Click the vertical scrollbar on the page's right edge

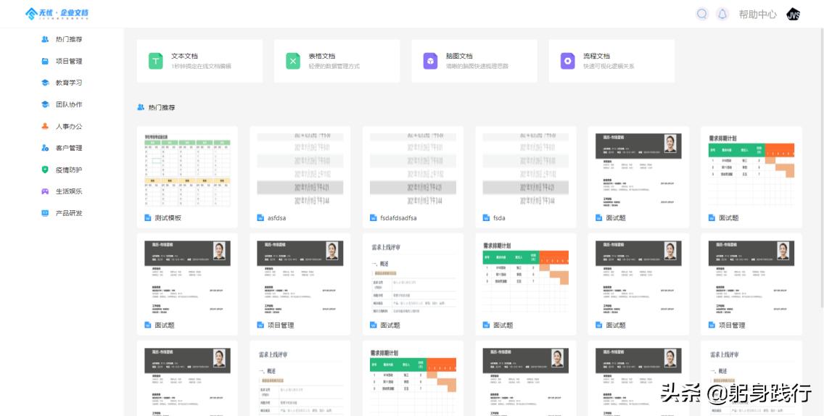click(x=822, y=168)
